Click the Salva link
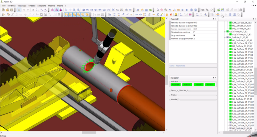 click(172, 66)
